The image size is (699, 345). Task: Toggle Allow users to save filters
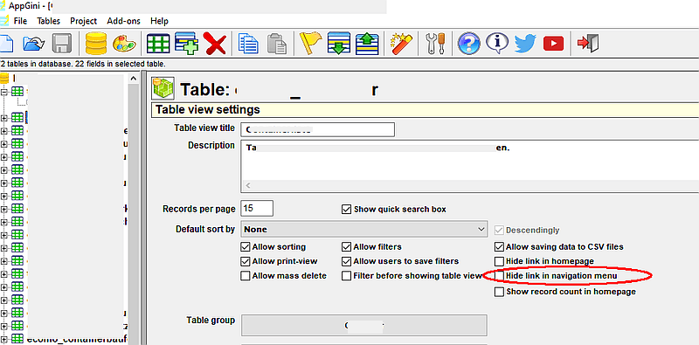click(346, 261)
